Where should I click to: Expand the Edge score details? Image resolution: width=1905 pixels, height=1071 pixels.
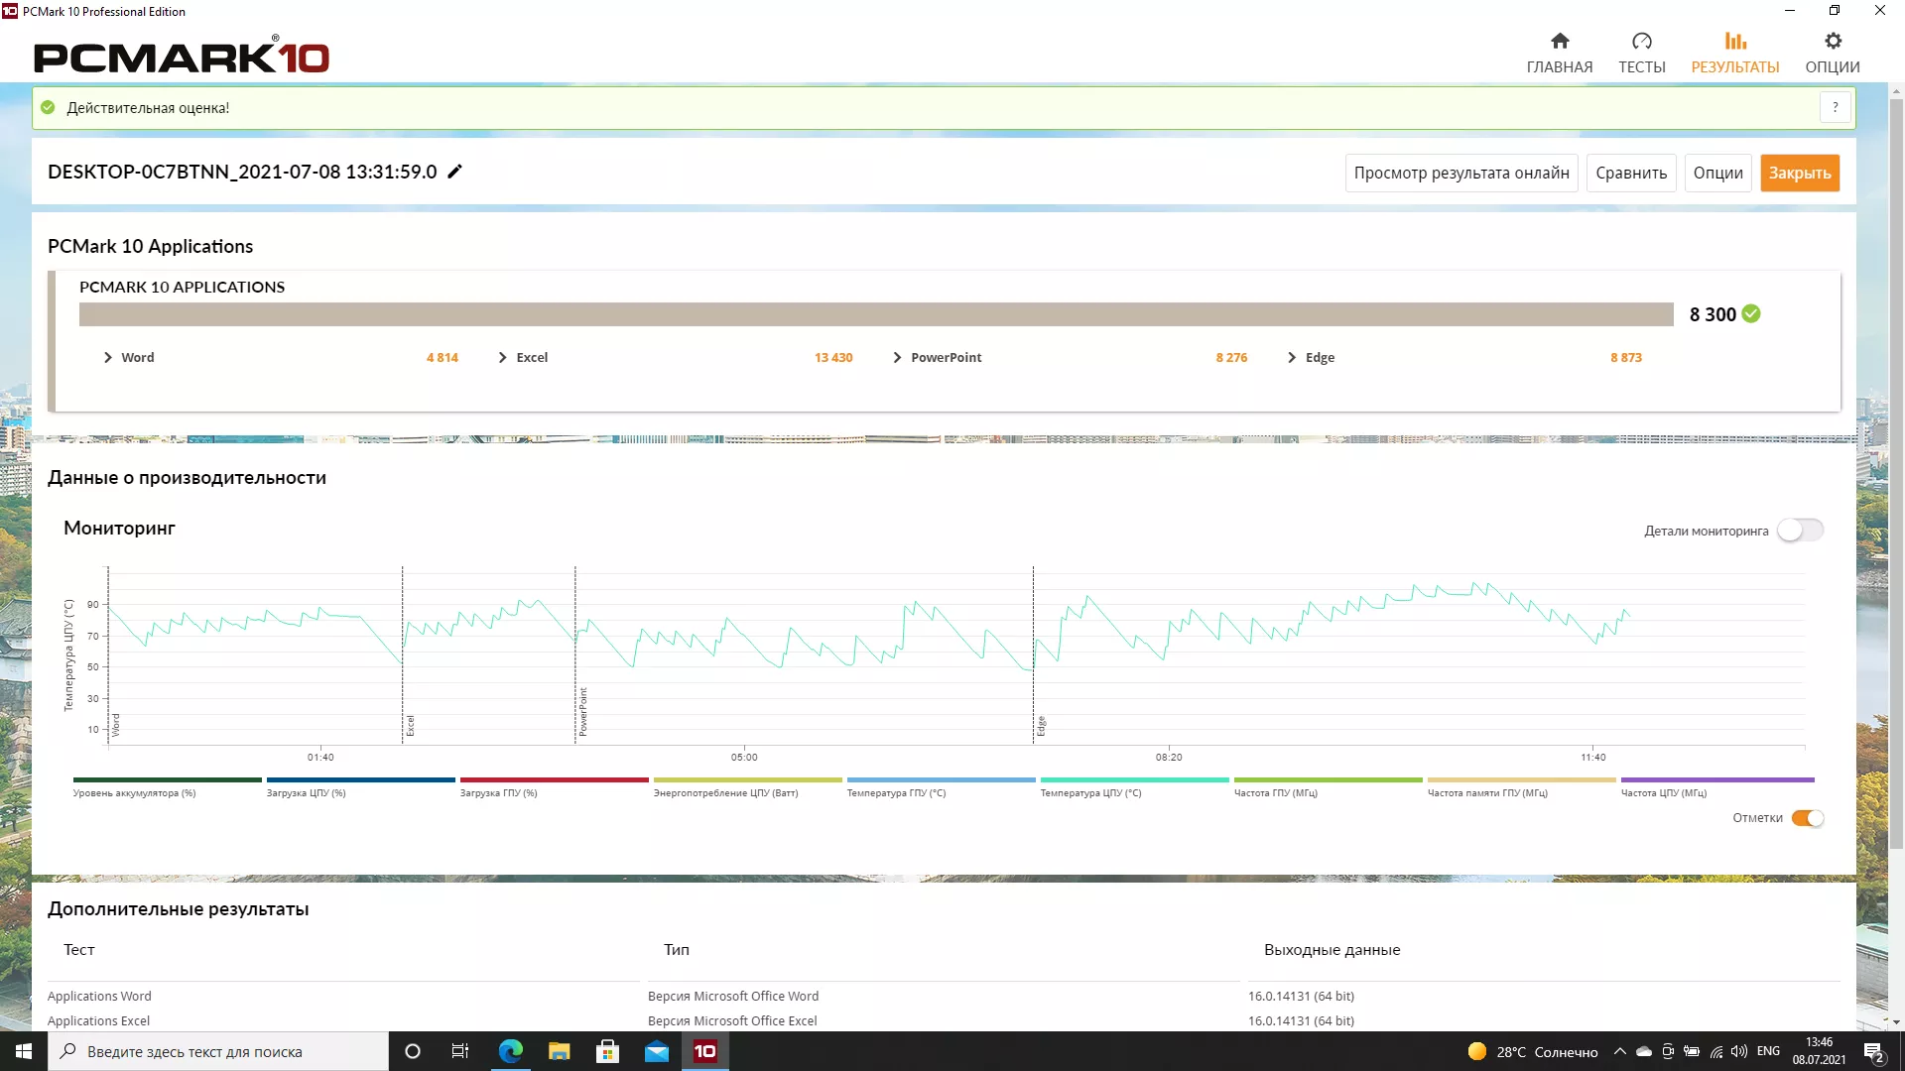(x=1292, y=357)
